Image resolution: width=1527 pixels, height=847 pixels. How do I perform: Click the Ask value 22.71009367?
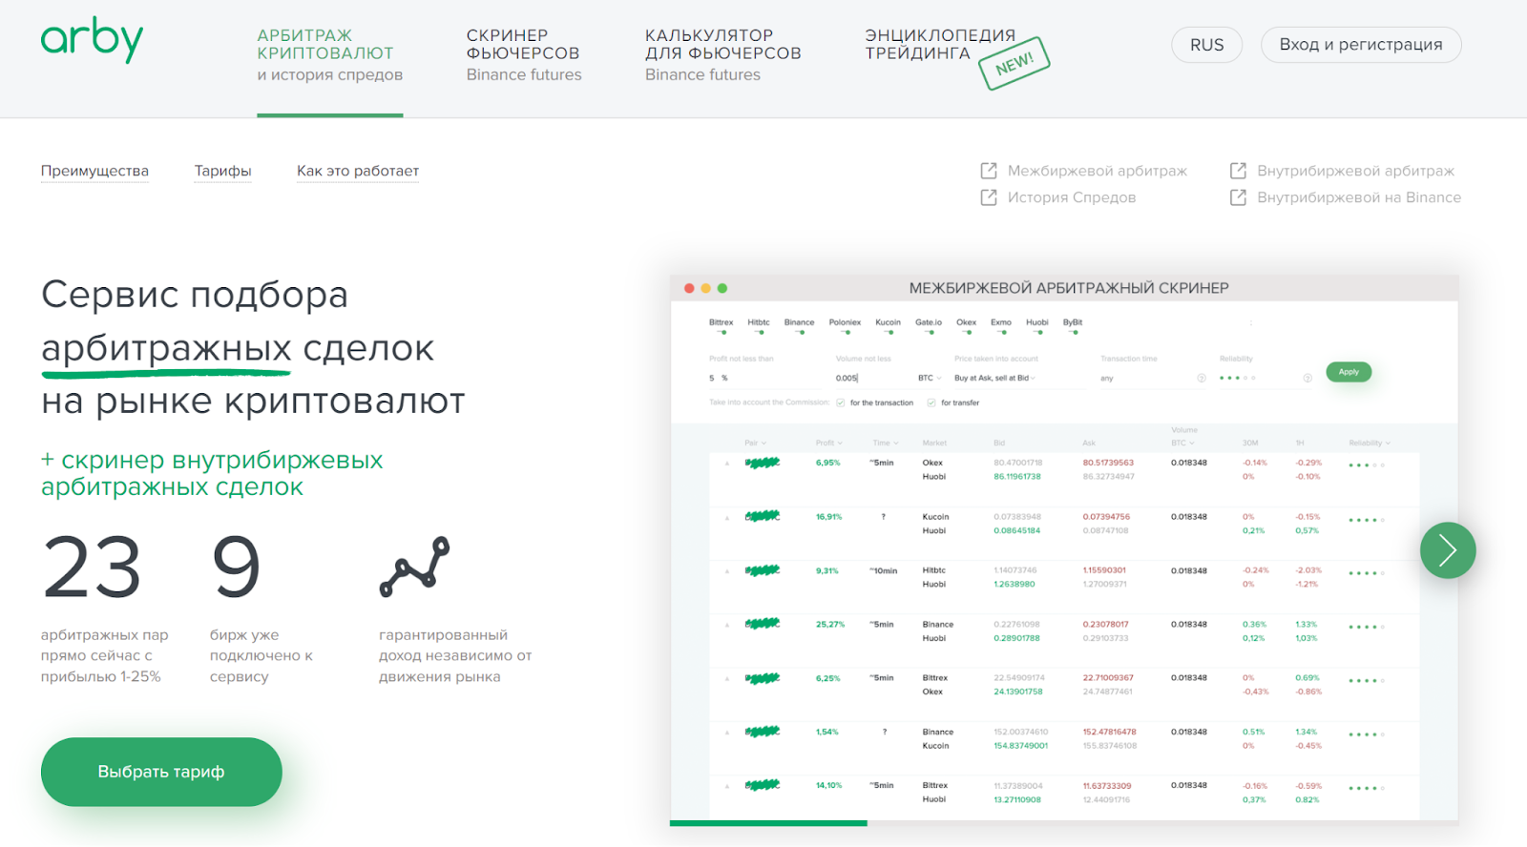tap(1108, 678)
